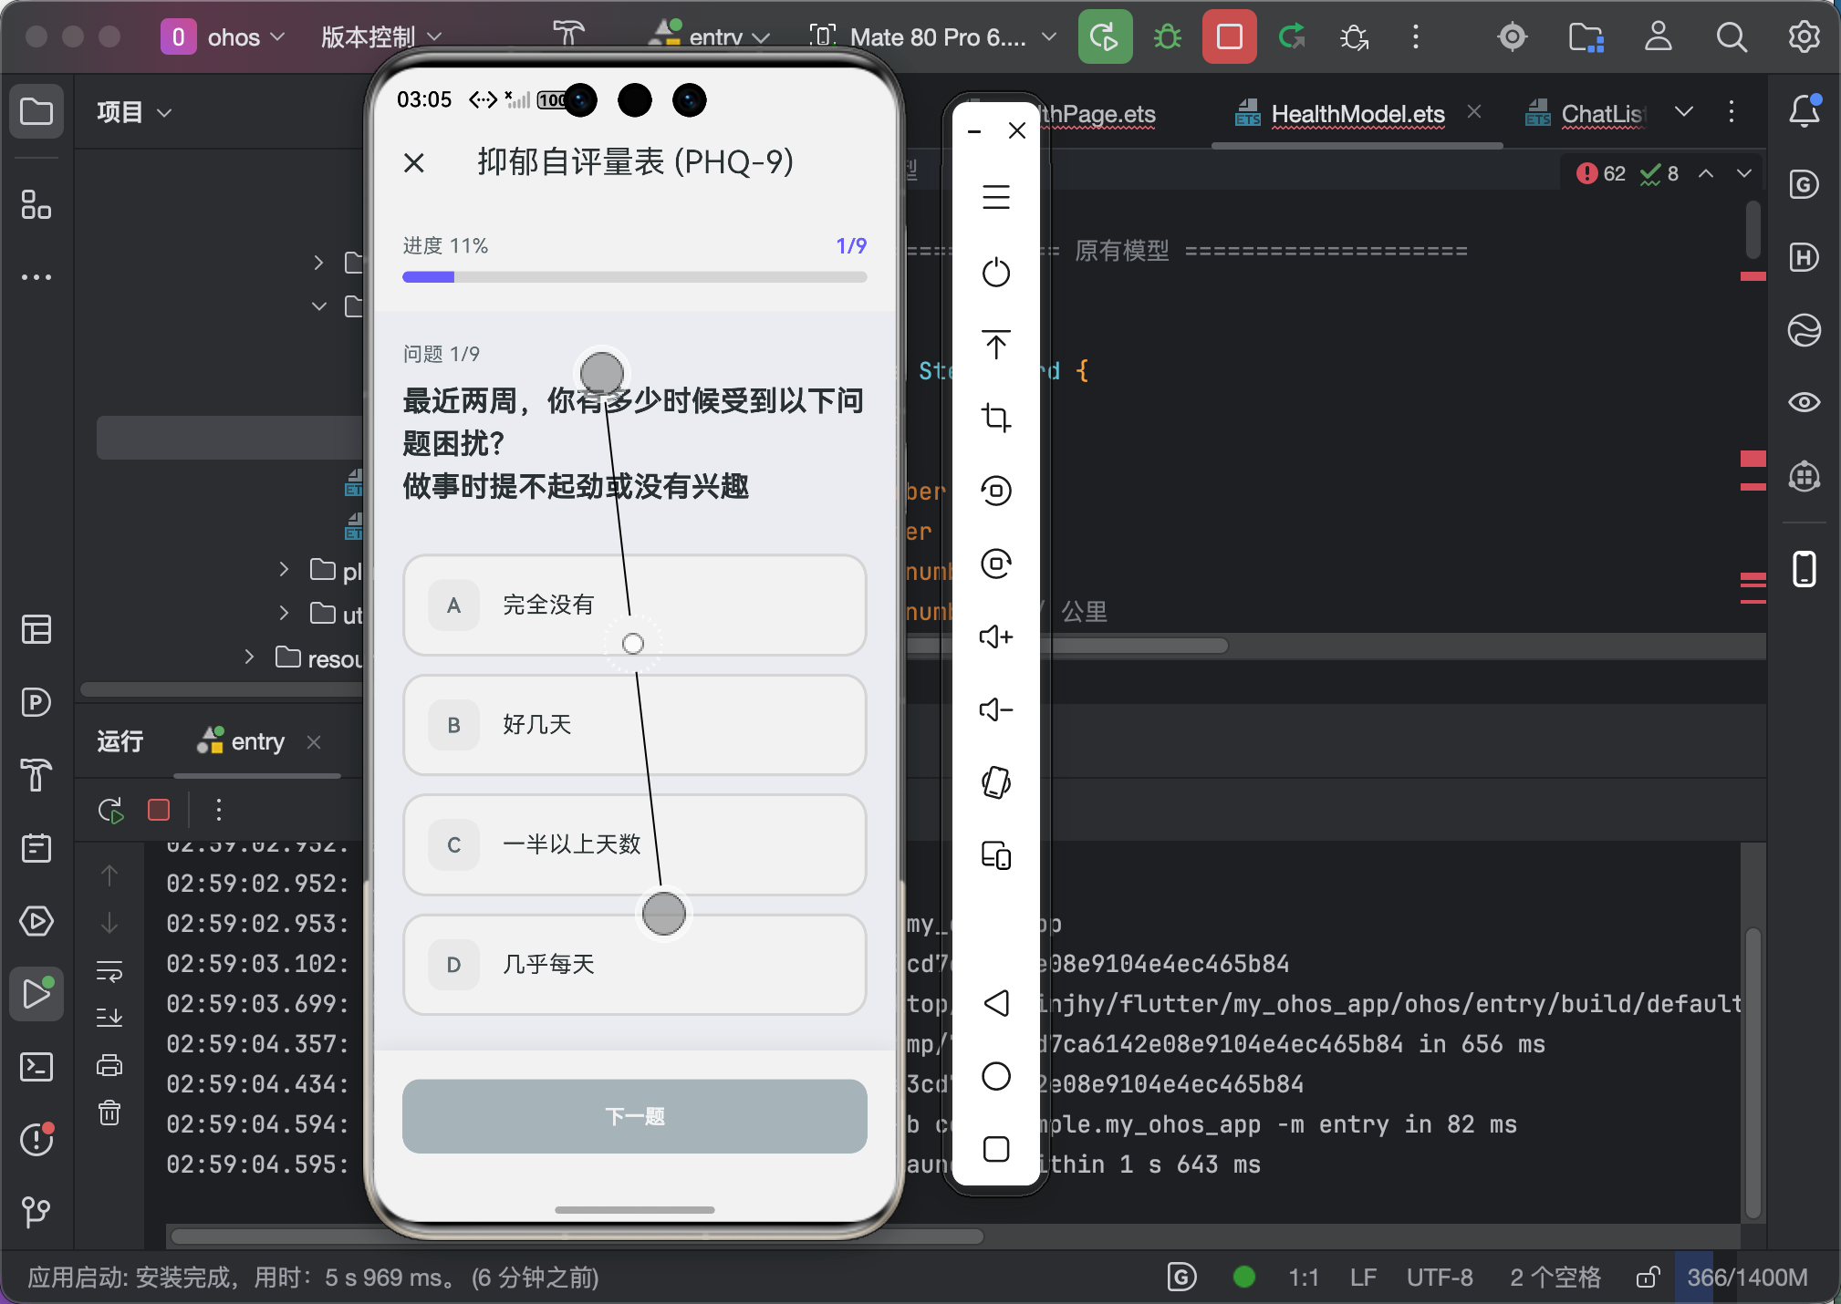Go to previous highlighted error arrow

pos(1706,173)
